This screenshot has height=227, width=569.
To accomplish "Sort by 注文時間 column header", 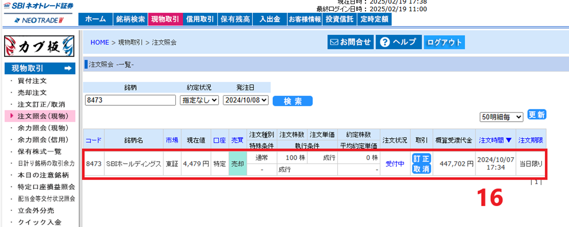I will tap(495, 140).
